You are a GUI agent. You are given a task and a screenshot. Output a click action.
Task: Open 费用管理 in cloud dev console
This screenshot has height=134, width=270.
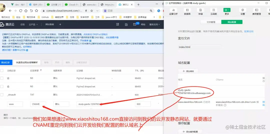256,12
